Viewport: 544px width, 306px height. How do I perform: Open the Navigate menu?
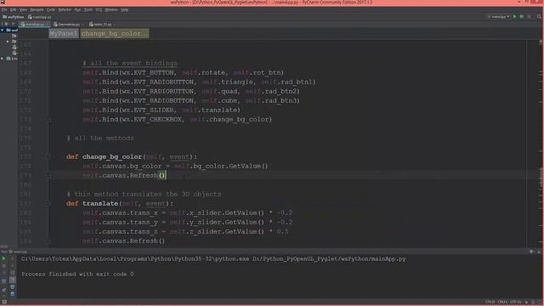(37, 9)
